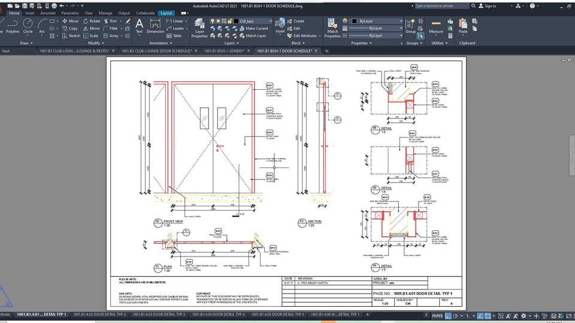
Task: Toggle polar tracking in status bar
Action: click(455, 316)
